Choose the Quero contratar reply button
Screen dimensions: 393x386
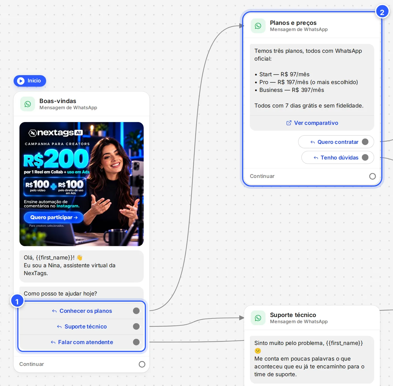[x=336, y=142]
